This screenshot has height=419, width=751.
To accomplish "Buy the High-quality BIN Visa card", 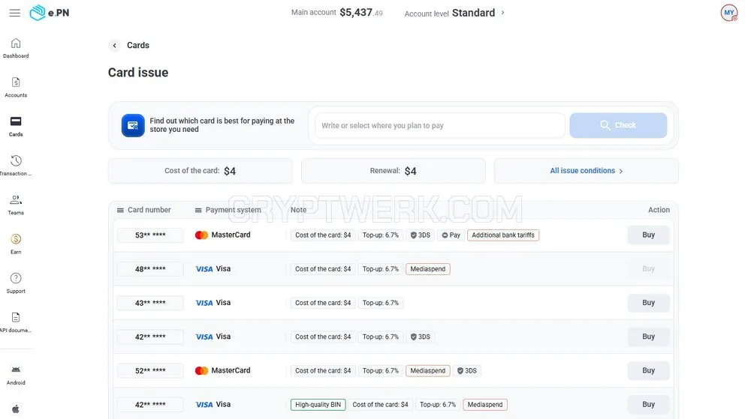I will (648, 405).
